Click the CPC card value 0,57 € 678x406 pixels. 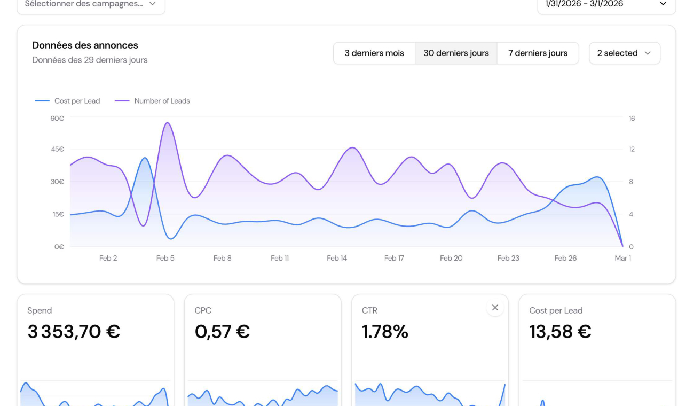pyautogui.click(x=222, y=332)
